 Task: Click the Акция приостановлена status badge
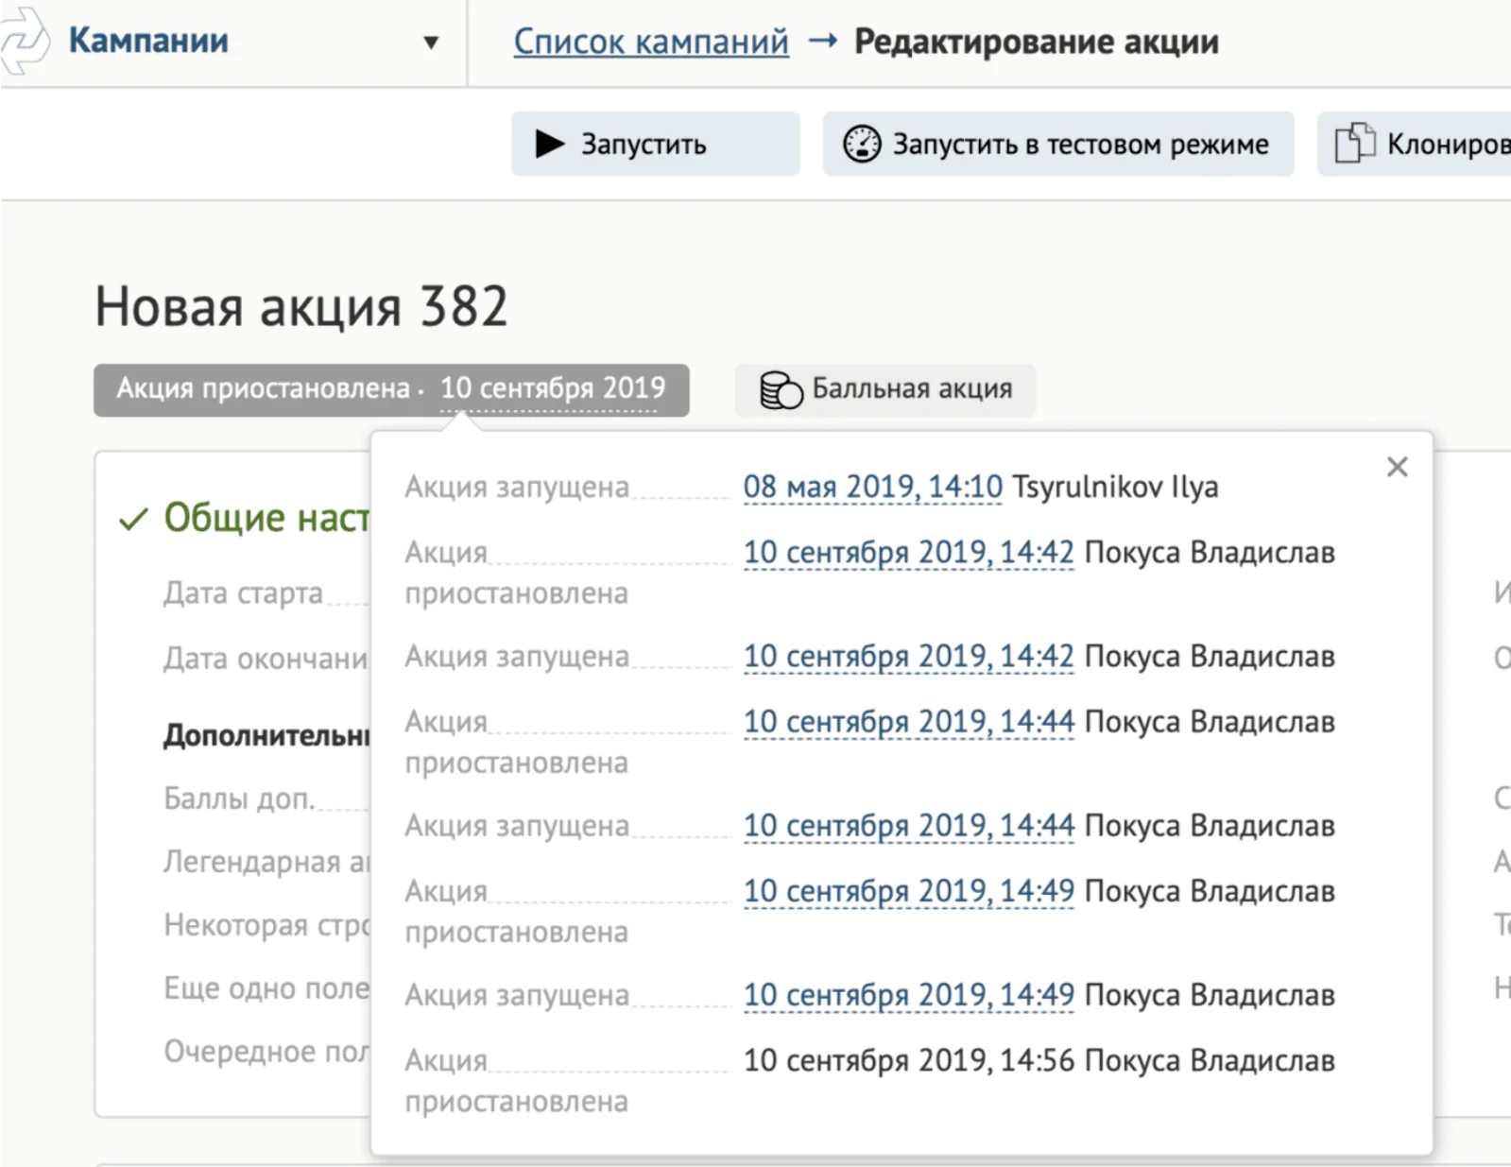[x=391, y=389]
